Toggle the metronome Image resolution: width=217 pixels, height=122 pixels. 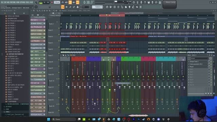tap(62, 2)
